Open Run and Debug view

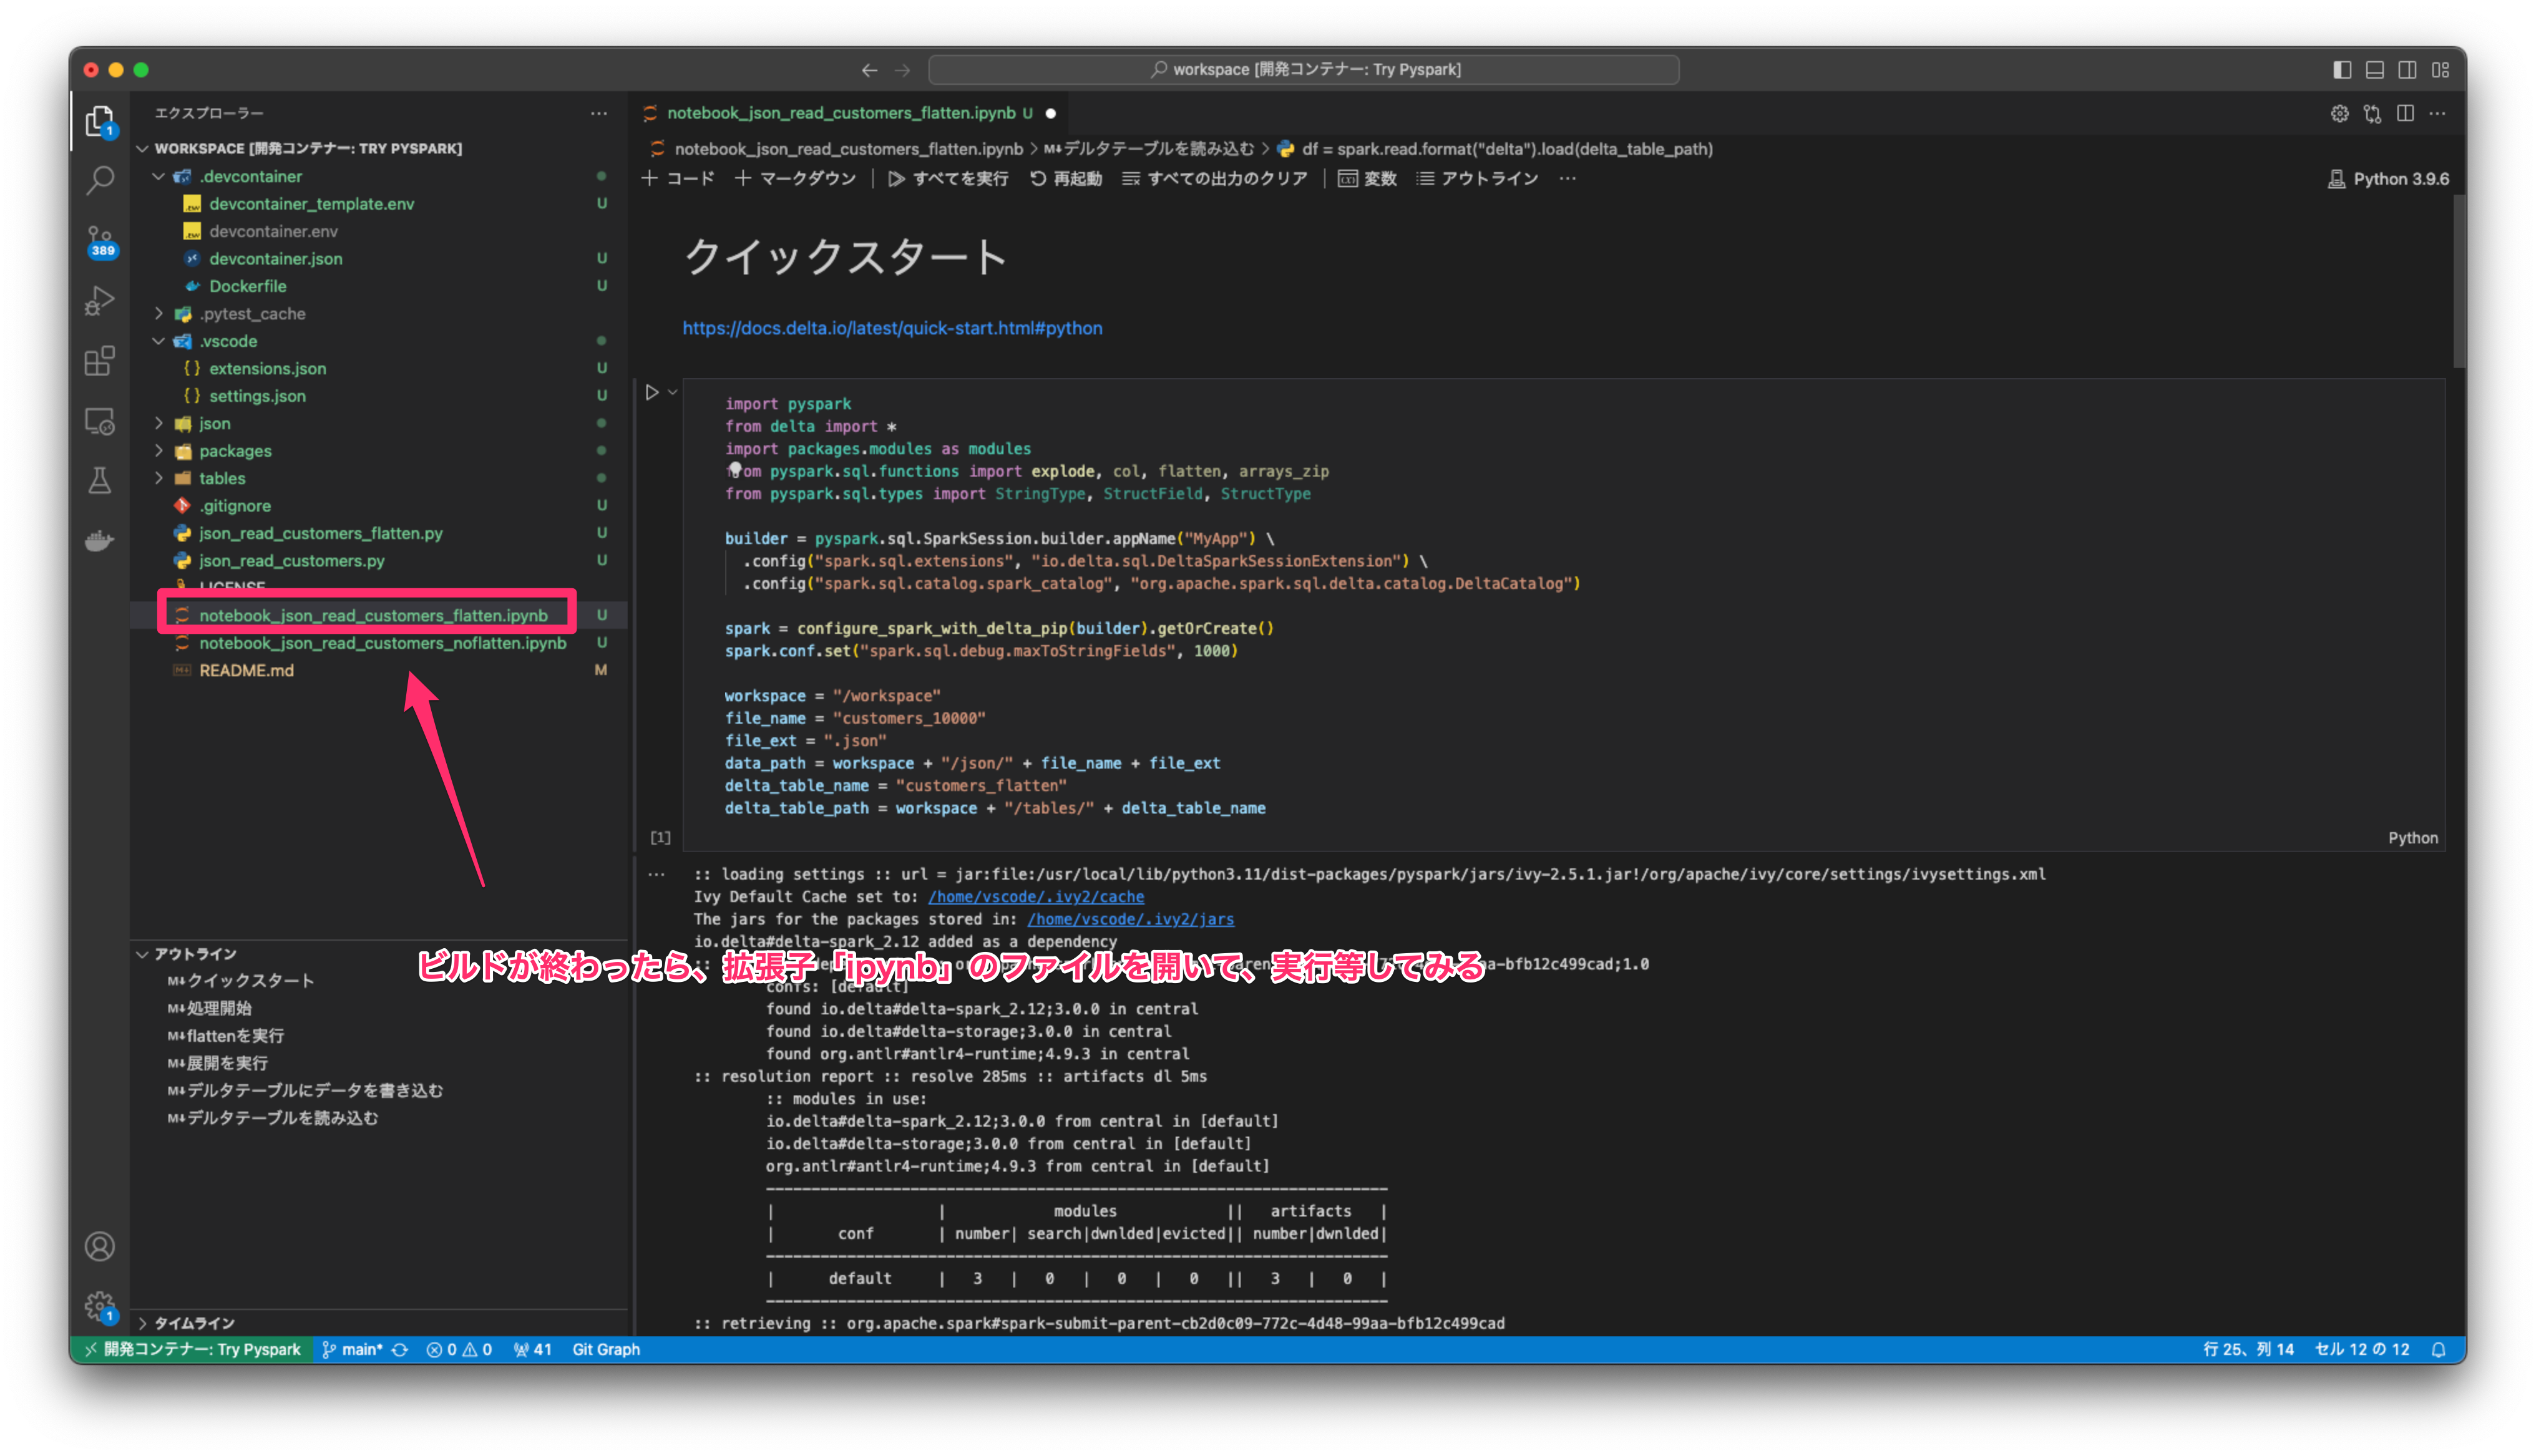point(99,300)
